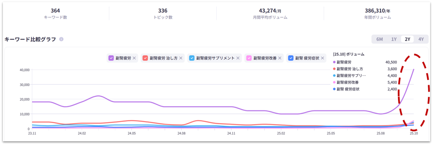Click the 24.02 x-axis label
The height and width of the screenshot is (145, 433).
[x=82, y=134]
